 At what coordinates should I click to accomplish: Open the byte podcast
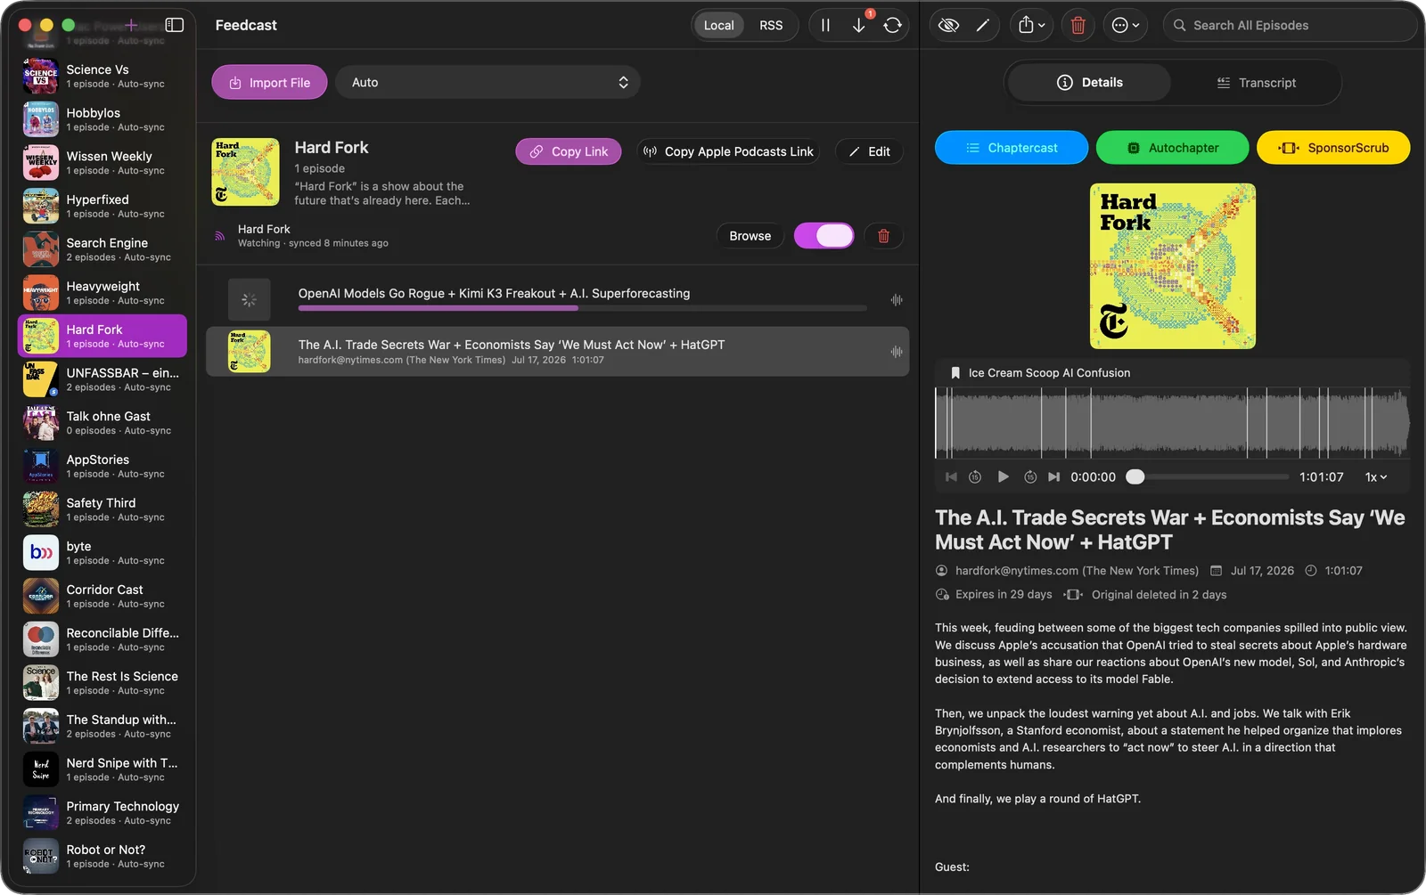point(102,553)
